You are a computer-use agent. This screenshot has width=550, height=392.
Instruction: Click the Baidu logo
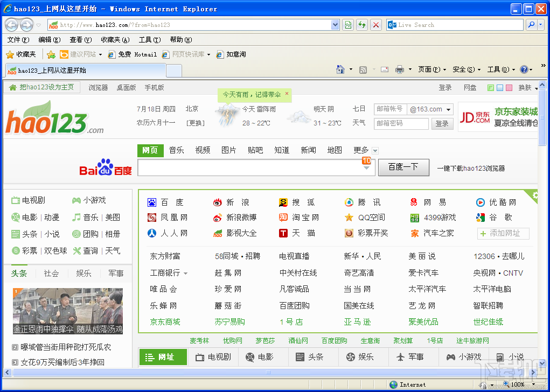(105, 167)
